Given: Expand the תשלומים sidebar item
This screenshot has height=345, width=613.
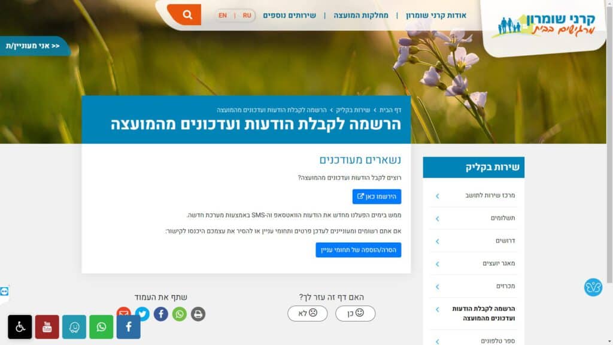Looking at the screenshot, I should click(x=474, y=218).
